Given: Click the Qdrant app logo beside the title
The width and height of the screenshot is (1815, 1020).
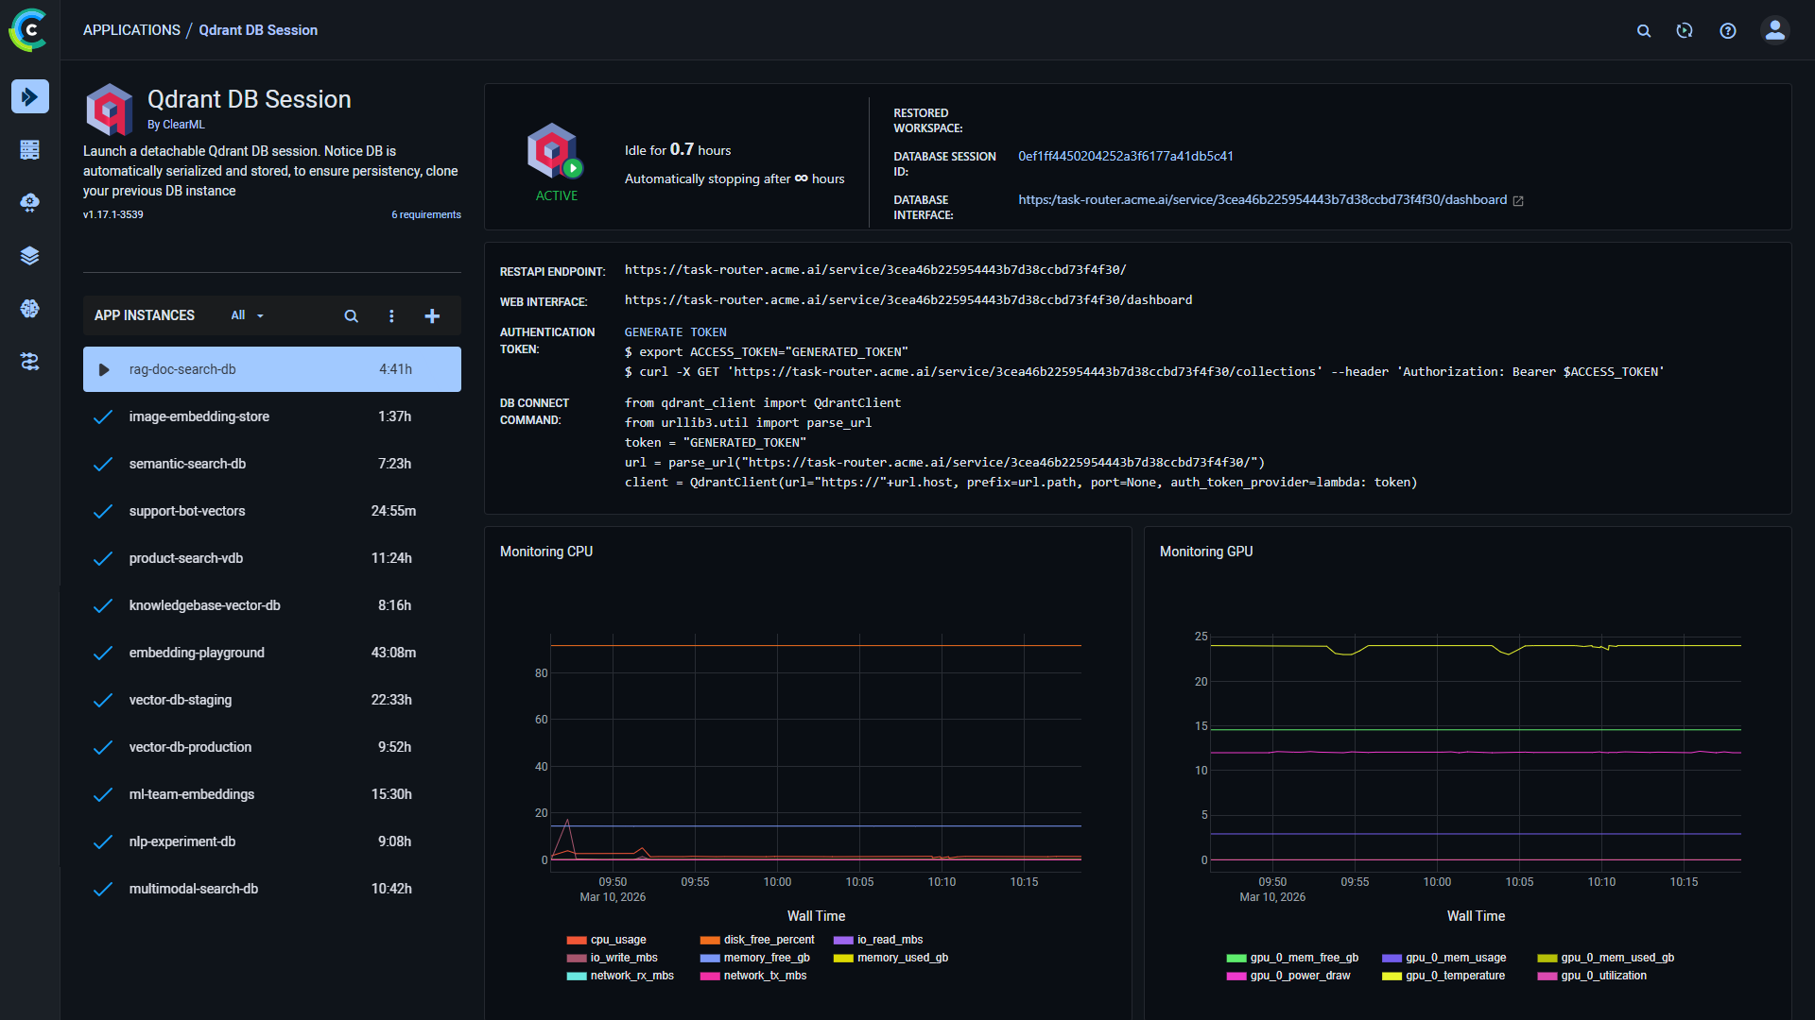Looking at the screenshot, I should 110,110.
